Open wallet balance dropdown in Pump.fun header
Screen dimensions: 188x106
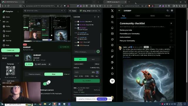click(90, 11)
